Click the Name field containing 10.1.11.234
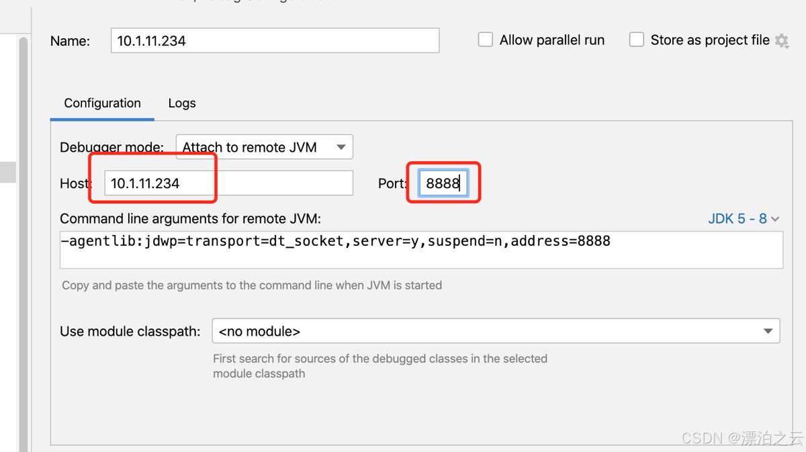The image size is (806, 452). [275, 40]
